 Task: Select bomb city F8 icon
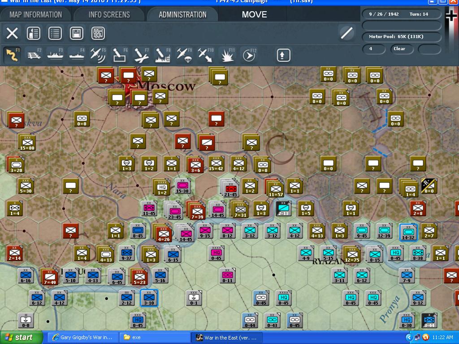tap(162, 55)
